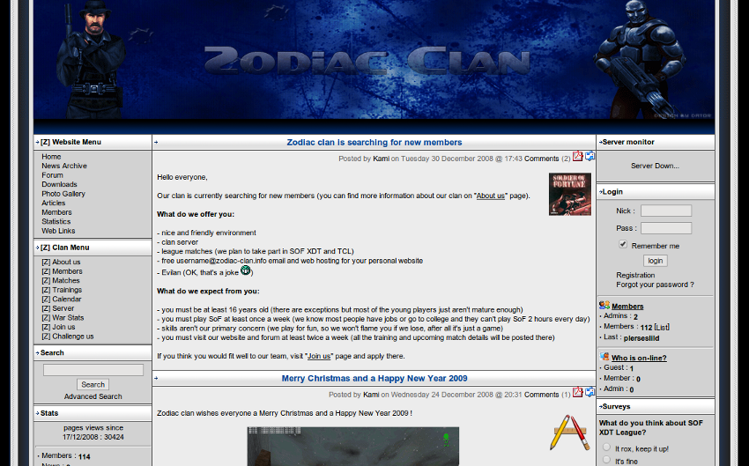The width and height of the screenshot is (749, 466).
Task: Open Kami author link on new members post
Action: click(x=381, y=159)
